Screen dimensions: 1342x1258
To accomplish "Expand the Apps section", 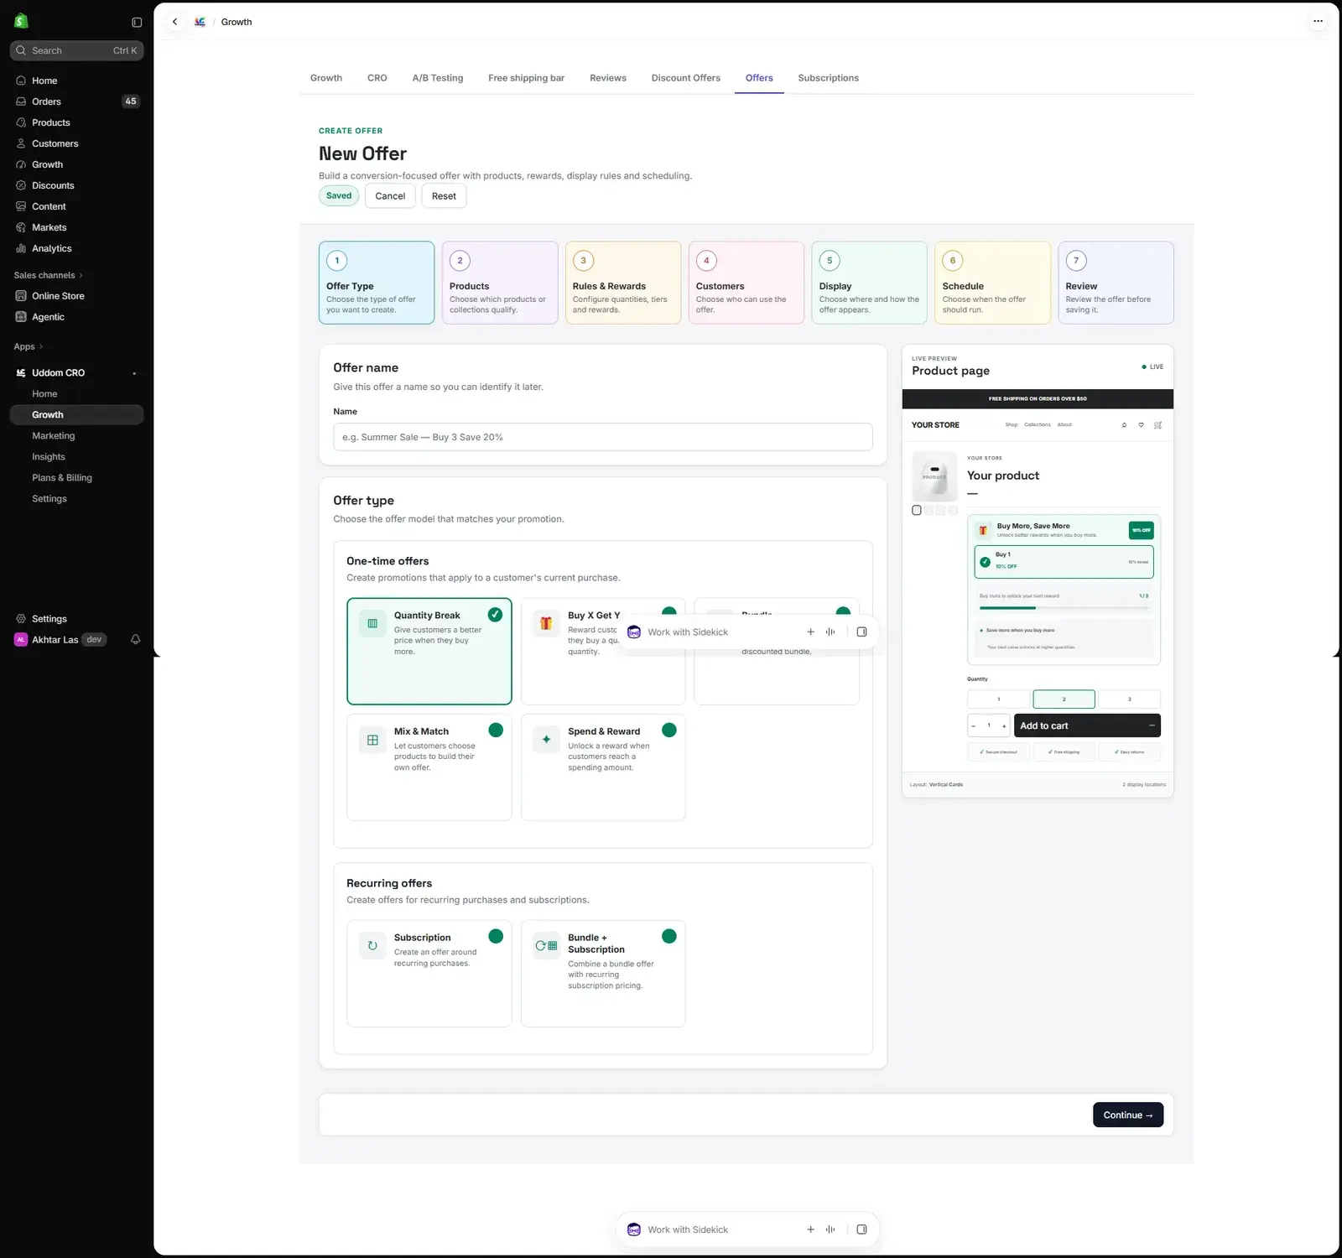I will tap(28, 346).
